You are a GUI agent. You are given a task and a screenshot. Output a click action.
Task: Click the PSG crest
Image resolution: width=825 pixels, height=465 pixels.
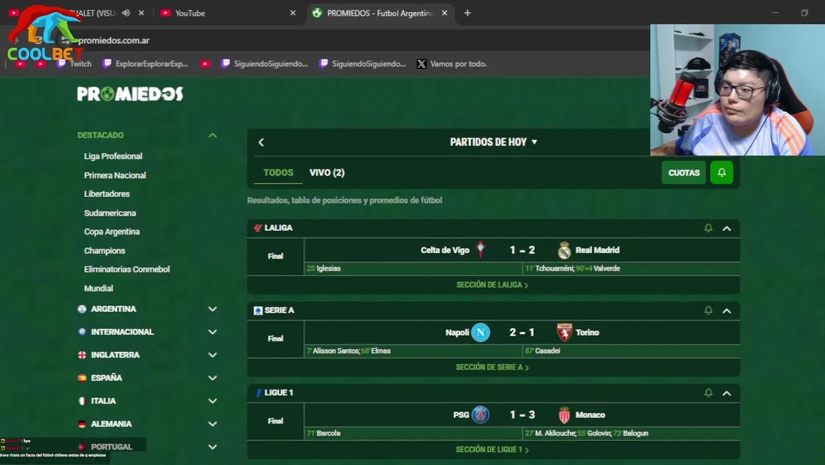(x=480, y=415)
